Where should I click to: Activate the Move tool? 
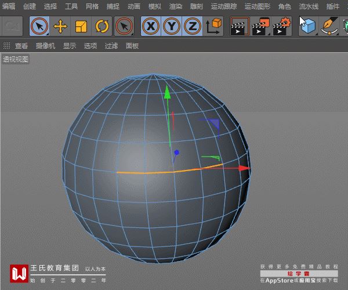[60, 26]
